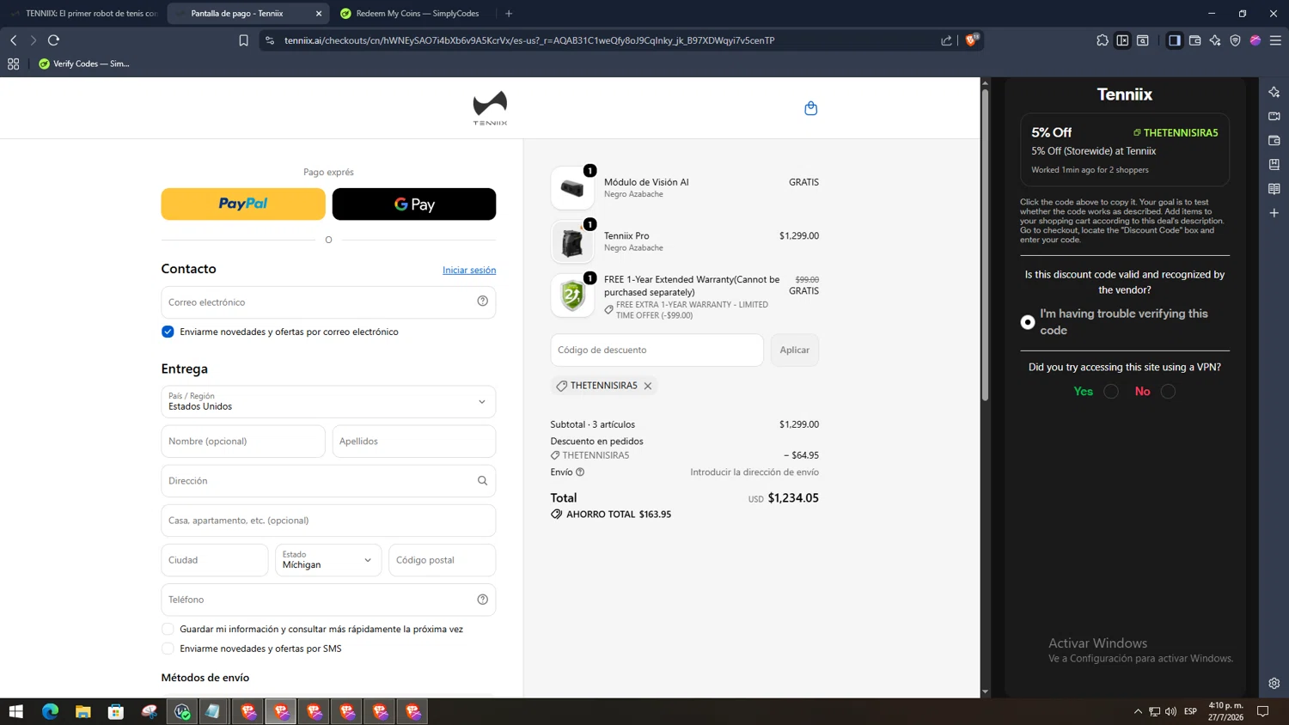The height and width of the screenshot is (725, 1289).
Task: Click the Tenniix logo in header
Action: (490, 108)
